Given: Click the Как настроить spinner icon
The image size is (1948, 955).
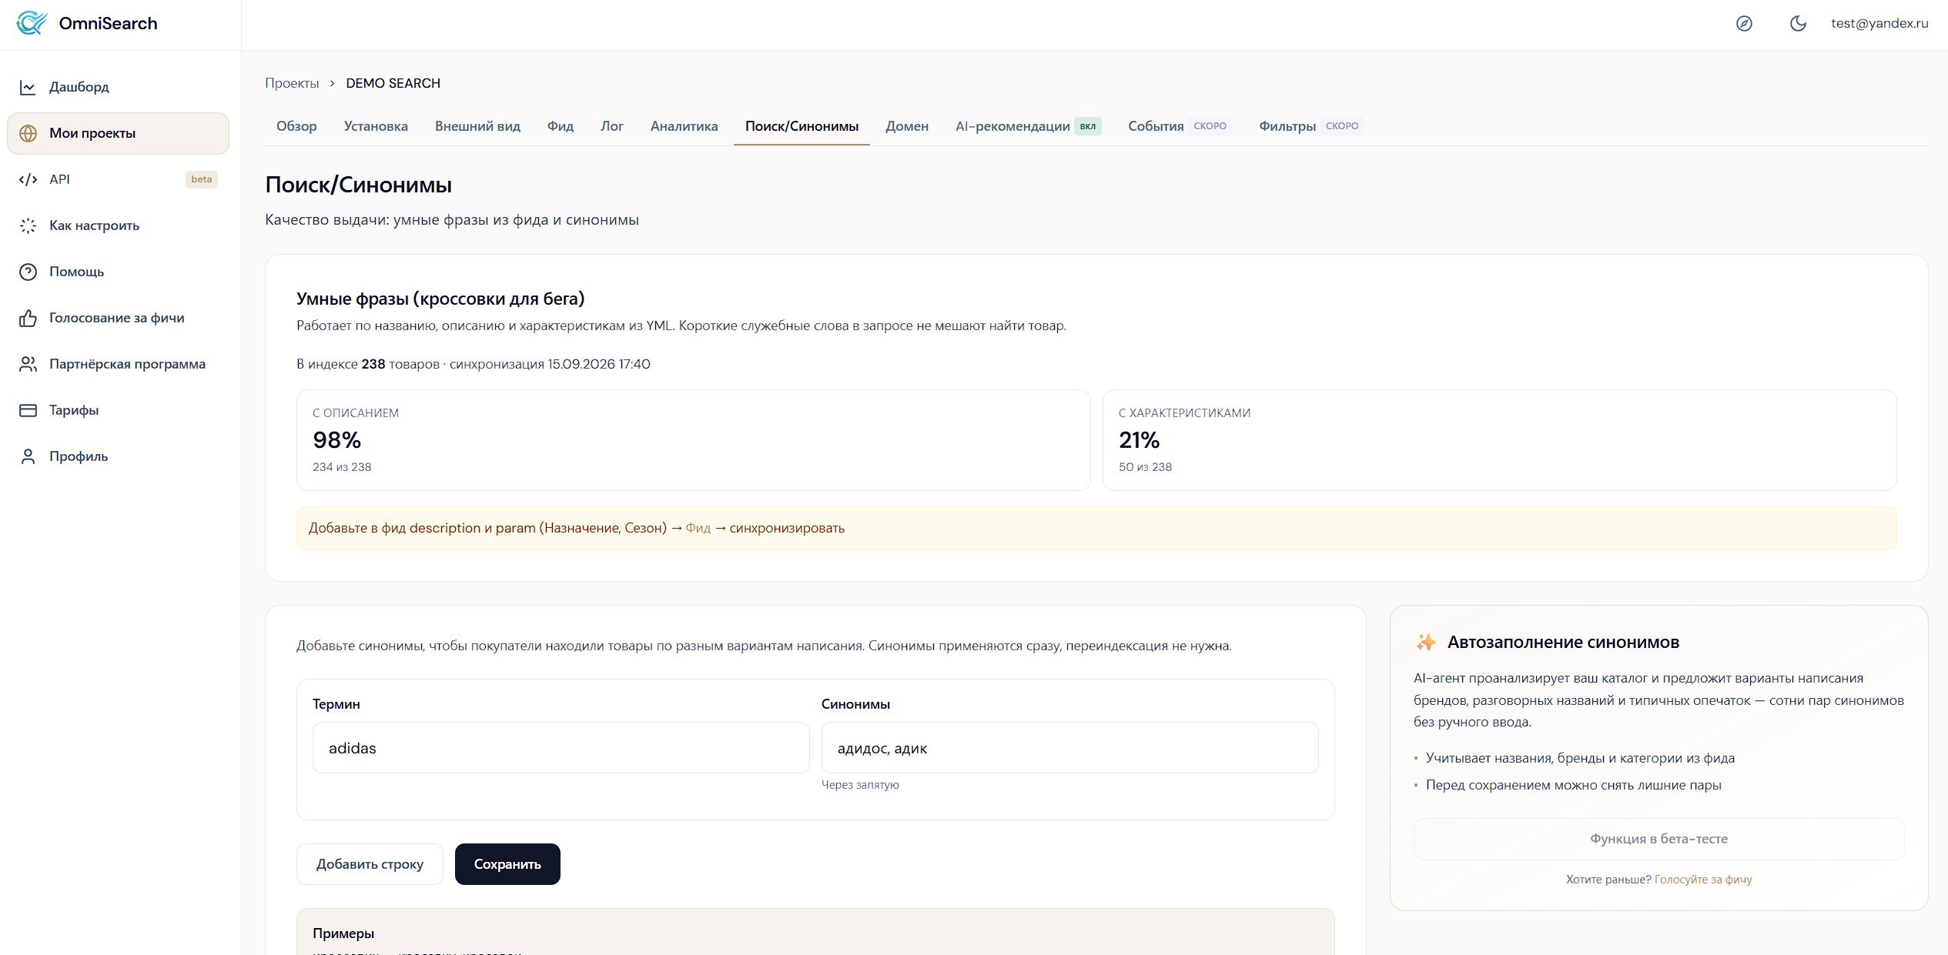Looking at the screenshot, I should tap(28, 225).
